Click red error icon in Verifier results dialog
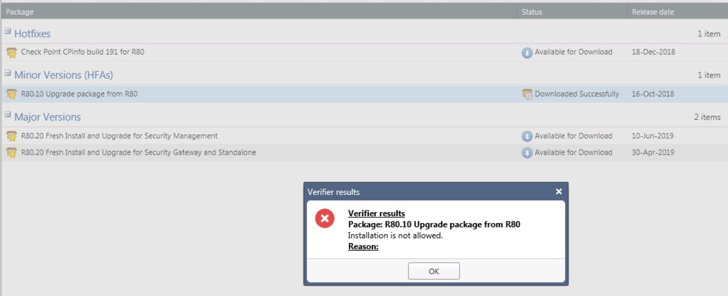 tap(325, 219)
